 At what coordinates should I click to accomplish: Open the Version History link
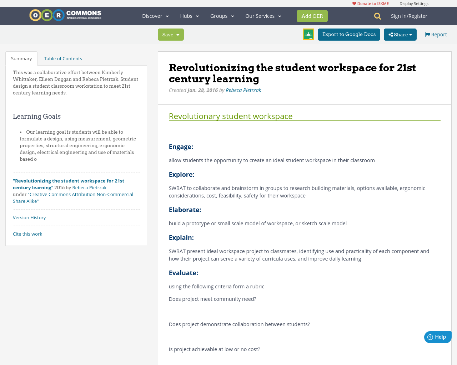[29, 217]
